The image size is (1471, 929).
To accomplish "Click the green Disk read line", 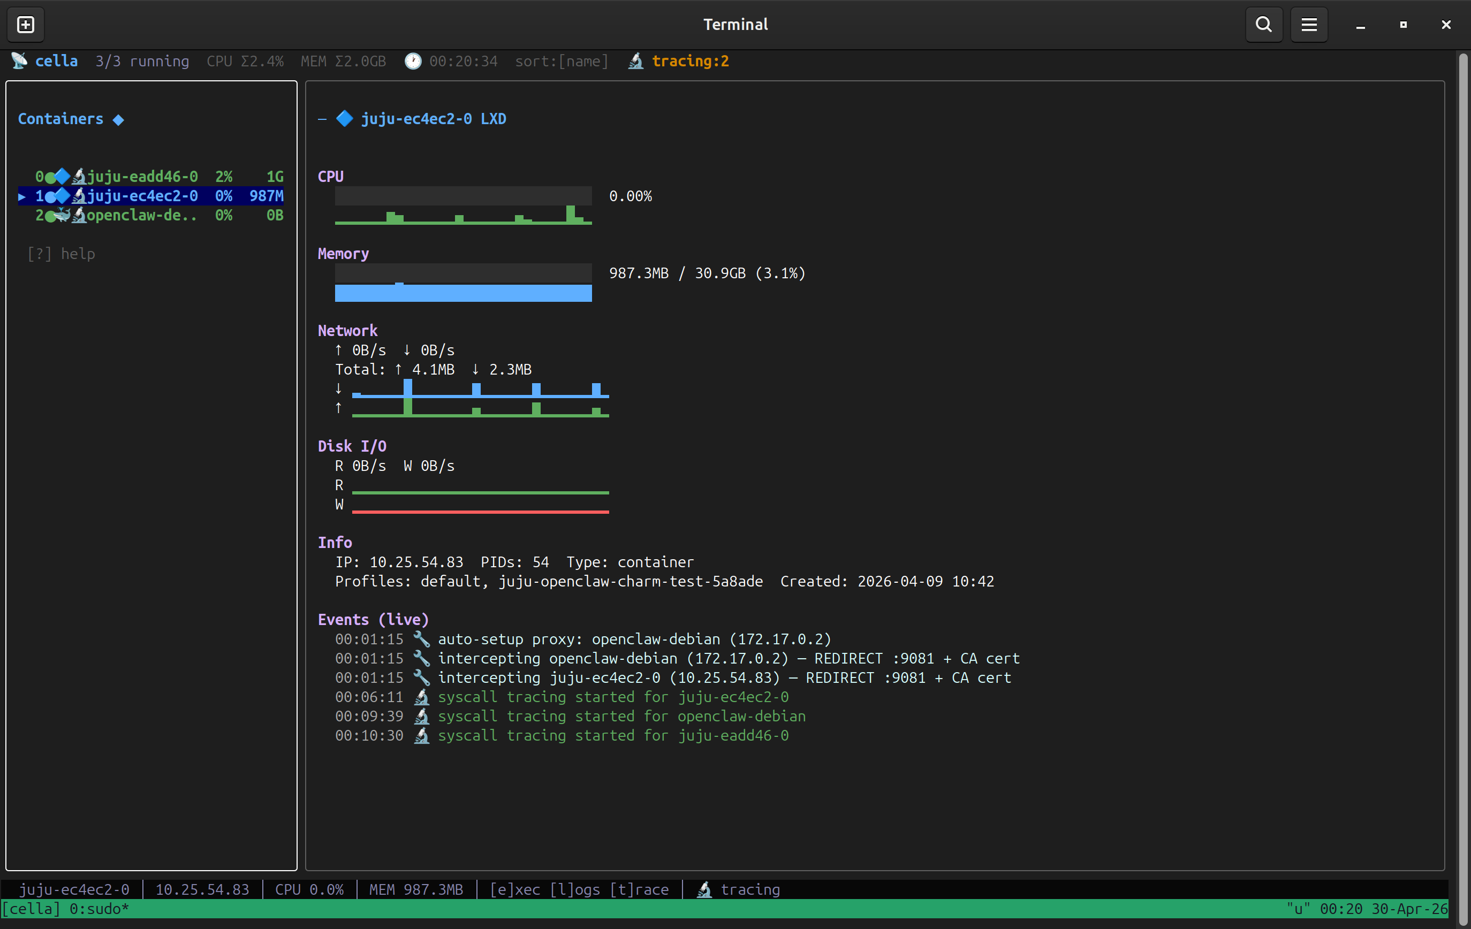I will coord(480,492).
